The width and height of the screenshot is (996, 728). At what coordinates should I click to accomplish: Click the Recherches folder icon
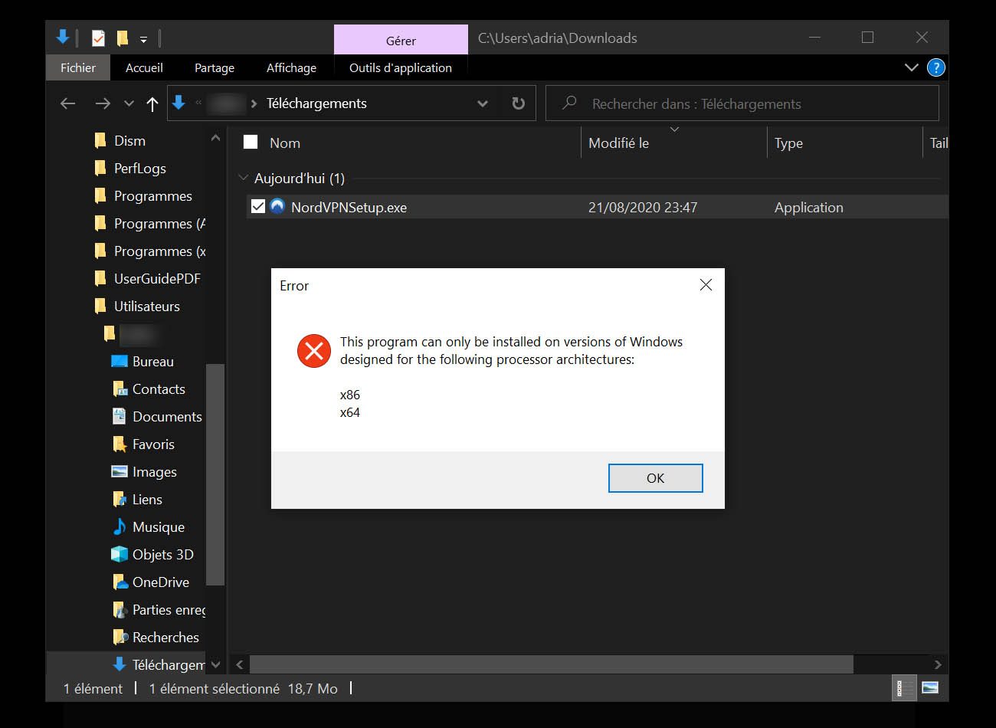pyautogui.click(x=120, y=637)
